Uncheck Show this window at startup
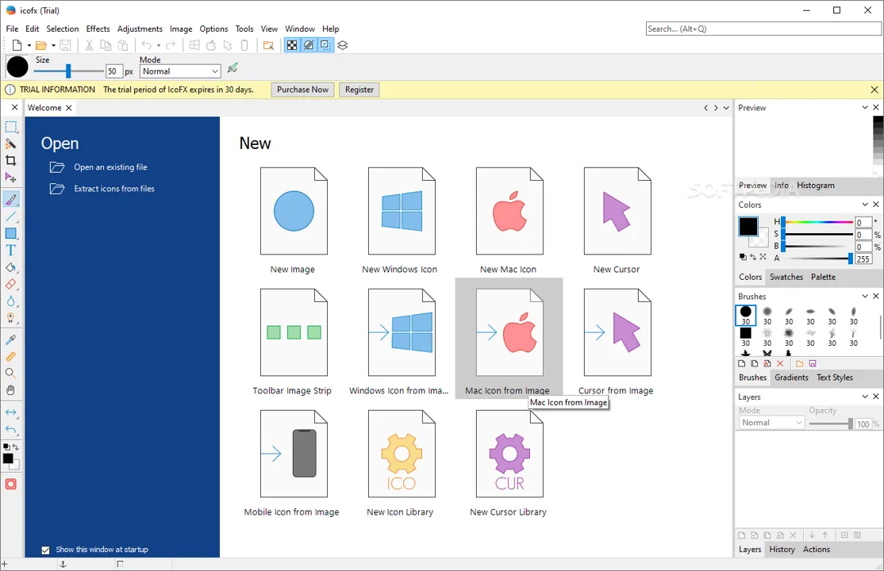This screenshot has width=884, height=571. (46, 550)
